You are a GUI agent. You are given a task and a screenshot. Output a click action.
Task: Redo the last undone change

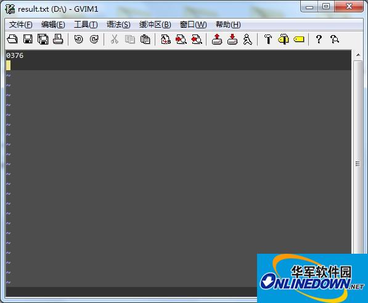click(94, 39)
